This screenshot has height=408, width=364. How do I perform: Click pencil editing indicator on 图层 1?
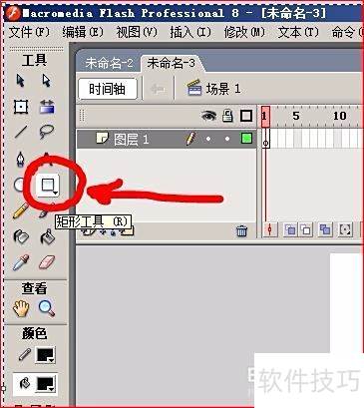(x=190, y=139)
